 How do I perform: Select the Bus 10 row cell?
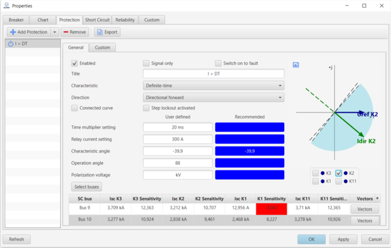click(85, 219)
